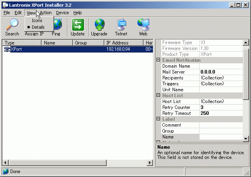251x177 pixels.
Task: Select the 192.168.0.94 IP address cell
Action: click(x=118, y=49)
